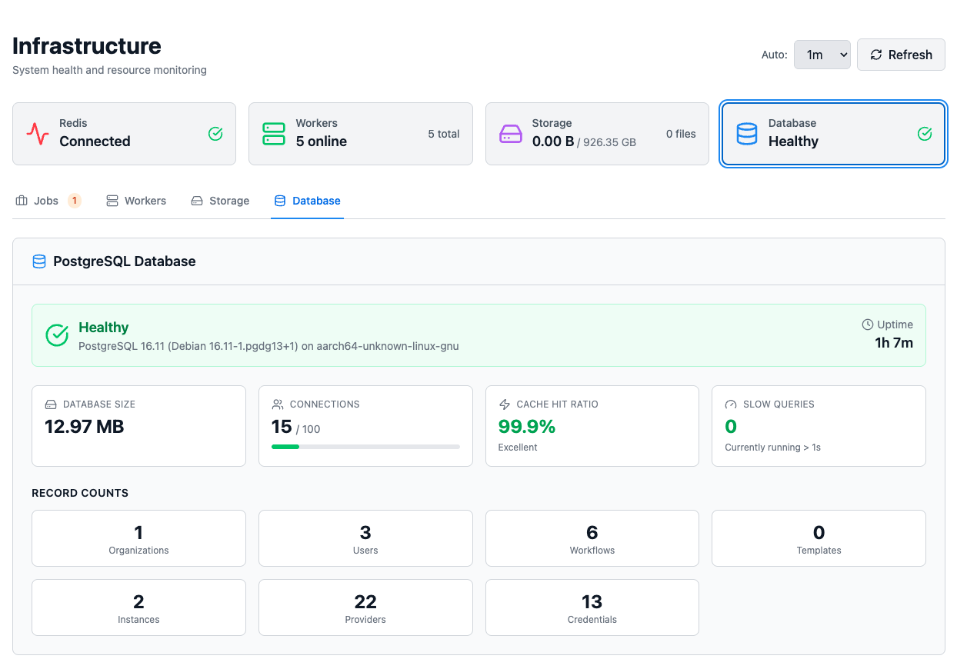The height and width of the screenshot is (669, 967).
Task: Select the Redis Connected status card
Action: tap(124, 133)
